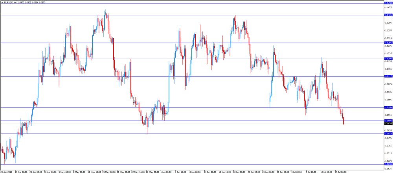Click the 1.1117 level price tag
The width and height of the screenshot is (393, 174).
click(x=388, y=76)
